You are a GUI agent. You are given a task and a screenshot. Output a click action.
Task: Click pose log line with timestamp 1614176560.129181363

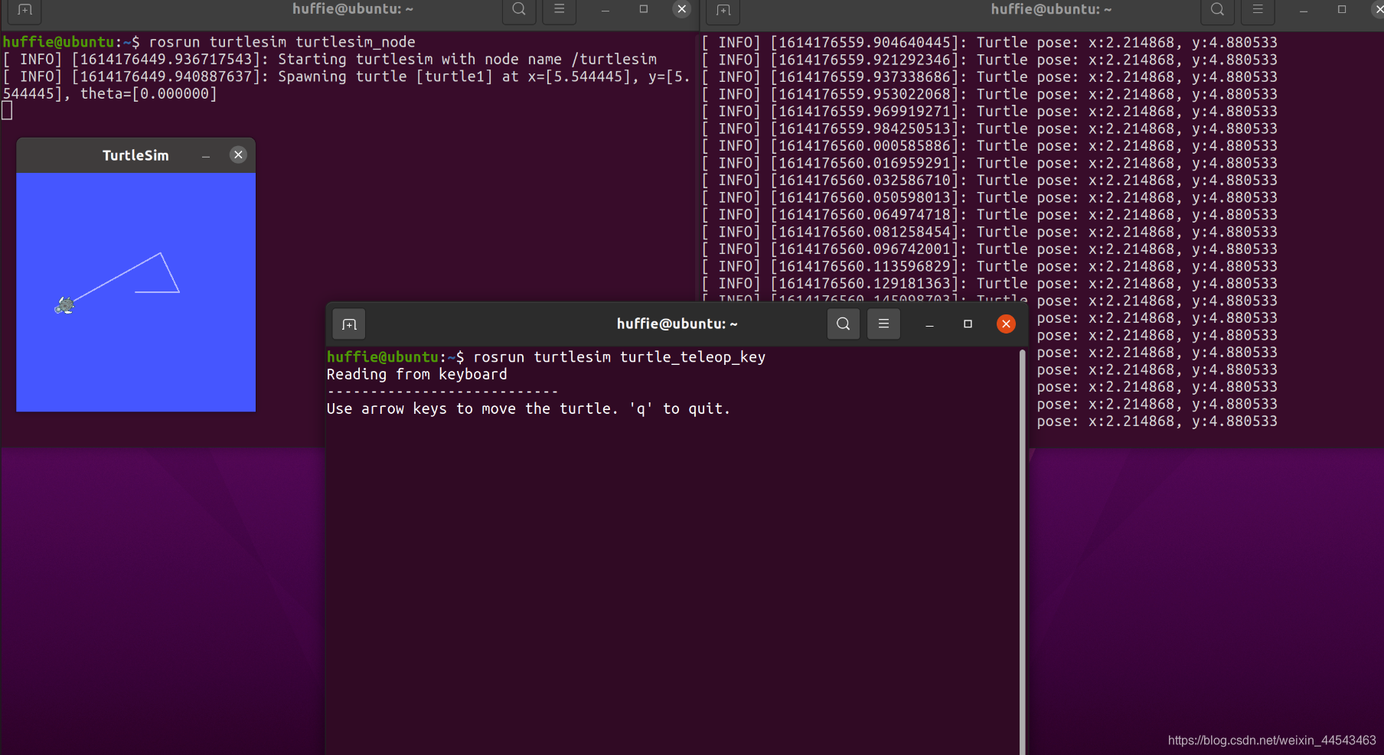pos(990,283)
